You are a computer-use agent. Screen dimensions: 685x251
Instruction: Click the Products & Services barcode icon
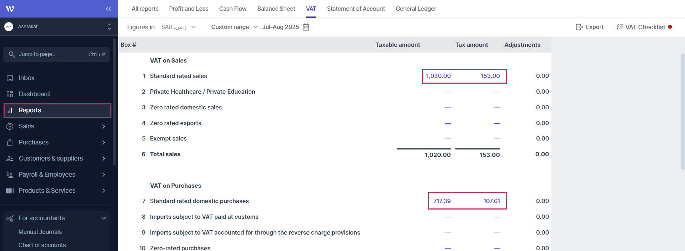(10, 191)
